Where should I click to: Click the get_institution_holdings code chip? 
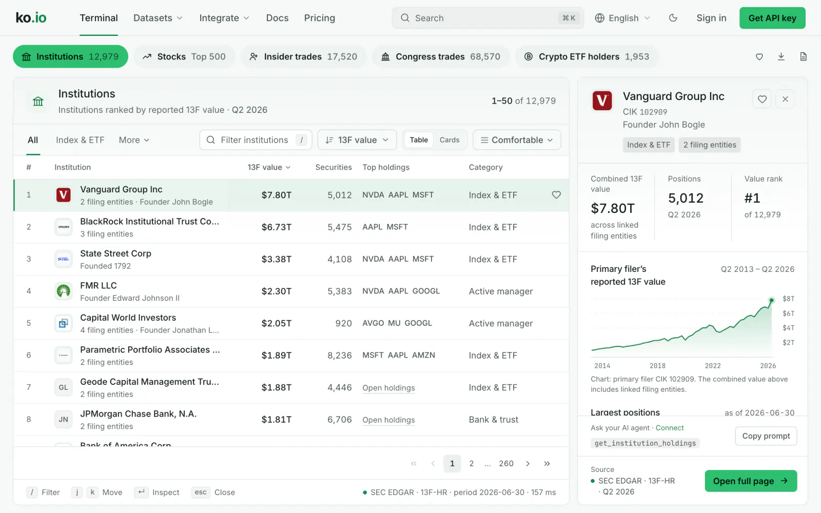click(645, 443)
